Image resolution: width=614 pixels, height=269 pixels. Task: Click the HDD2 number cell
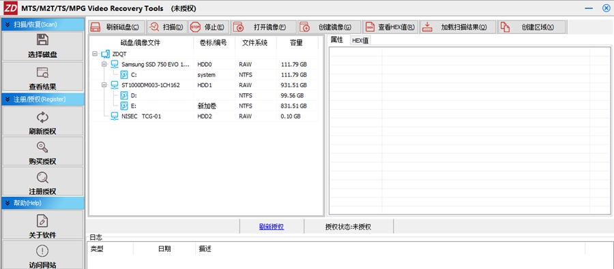pyautogui.click(x=205, y=116)
